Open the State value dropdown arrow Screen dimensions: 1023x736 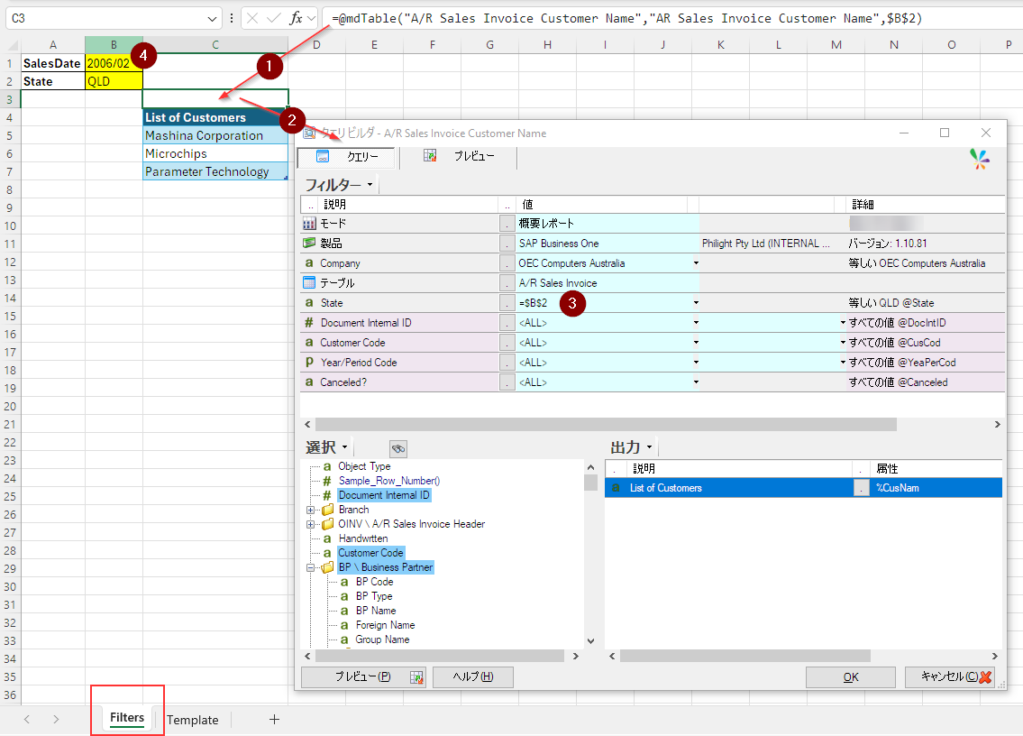(696, 302)
